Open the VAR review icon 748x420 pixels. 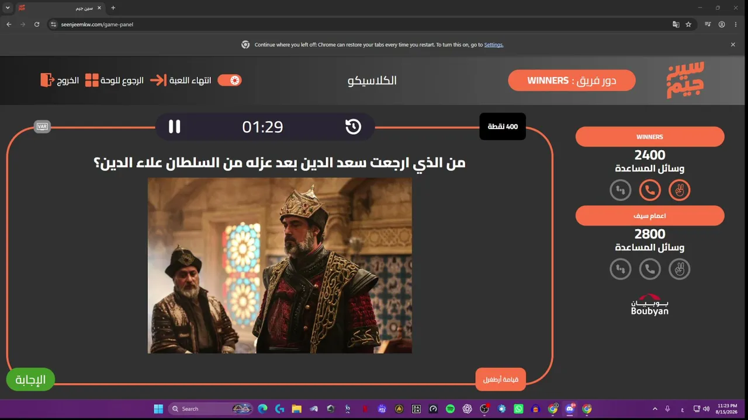42,127
